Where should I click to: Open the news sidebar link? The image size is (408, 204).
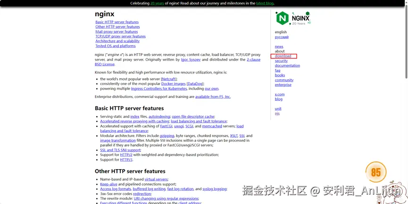pyautogui.click(x=279, y=47)
